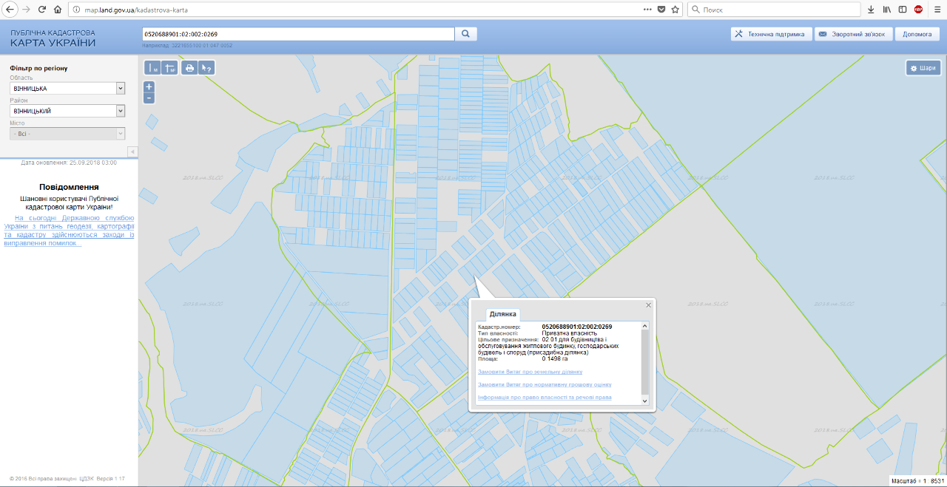Collapse the left sidebar with arrow

point(133,151)
